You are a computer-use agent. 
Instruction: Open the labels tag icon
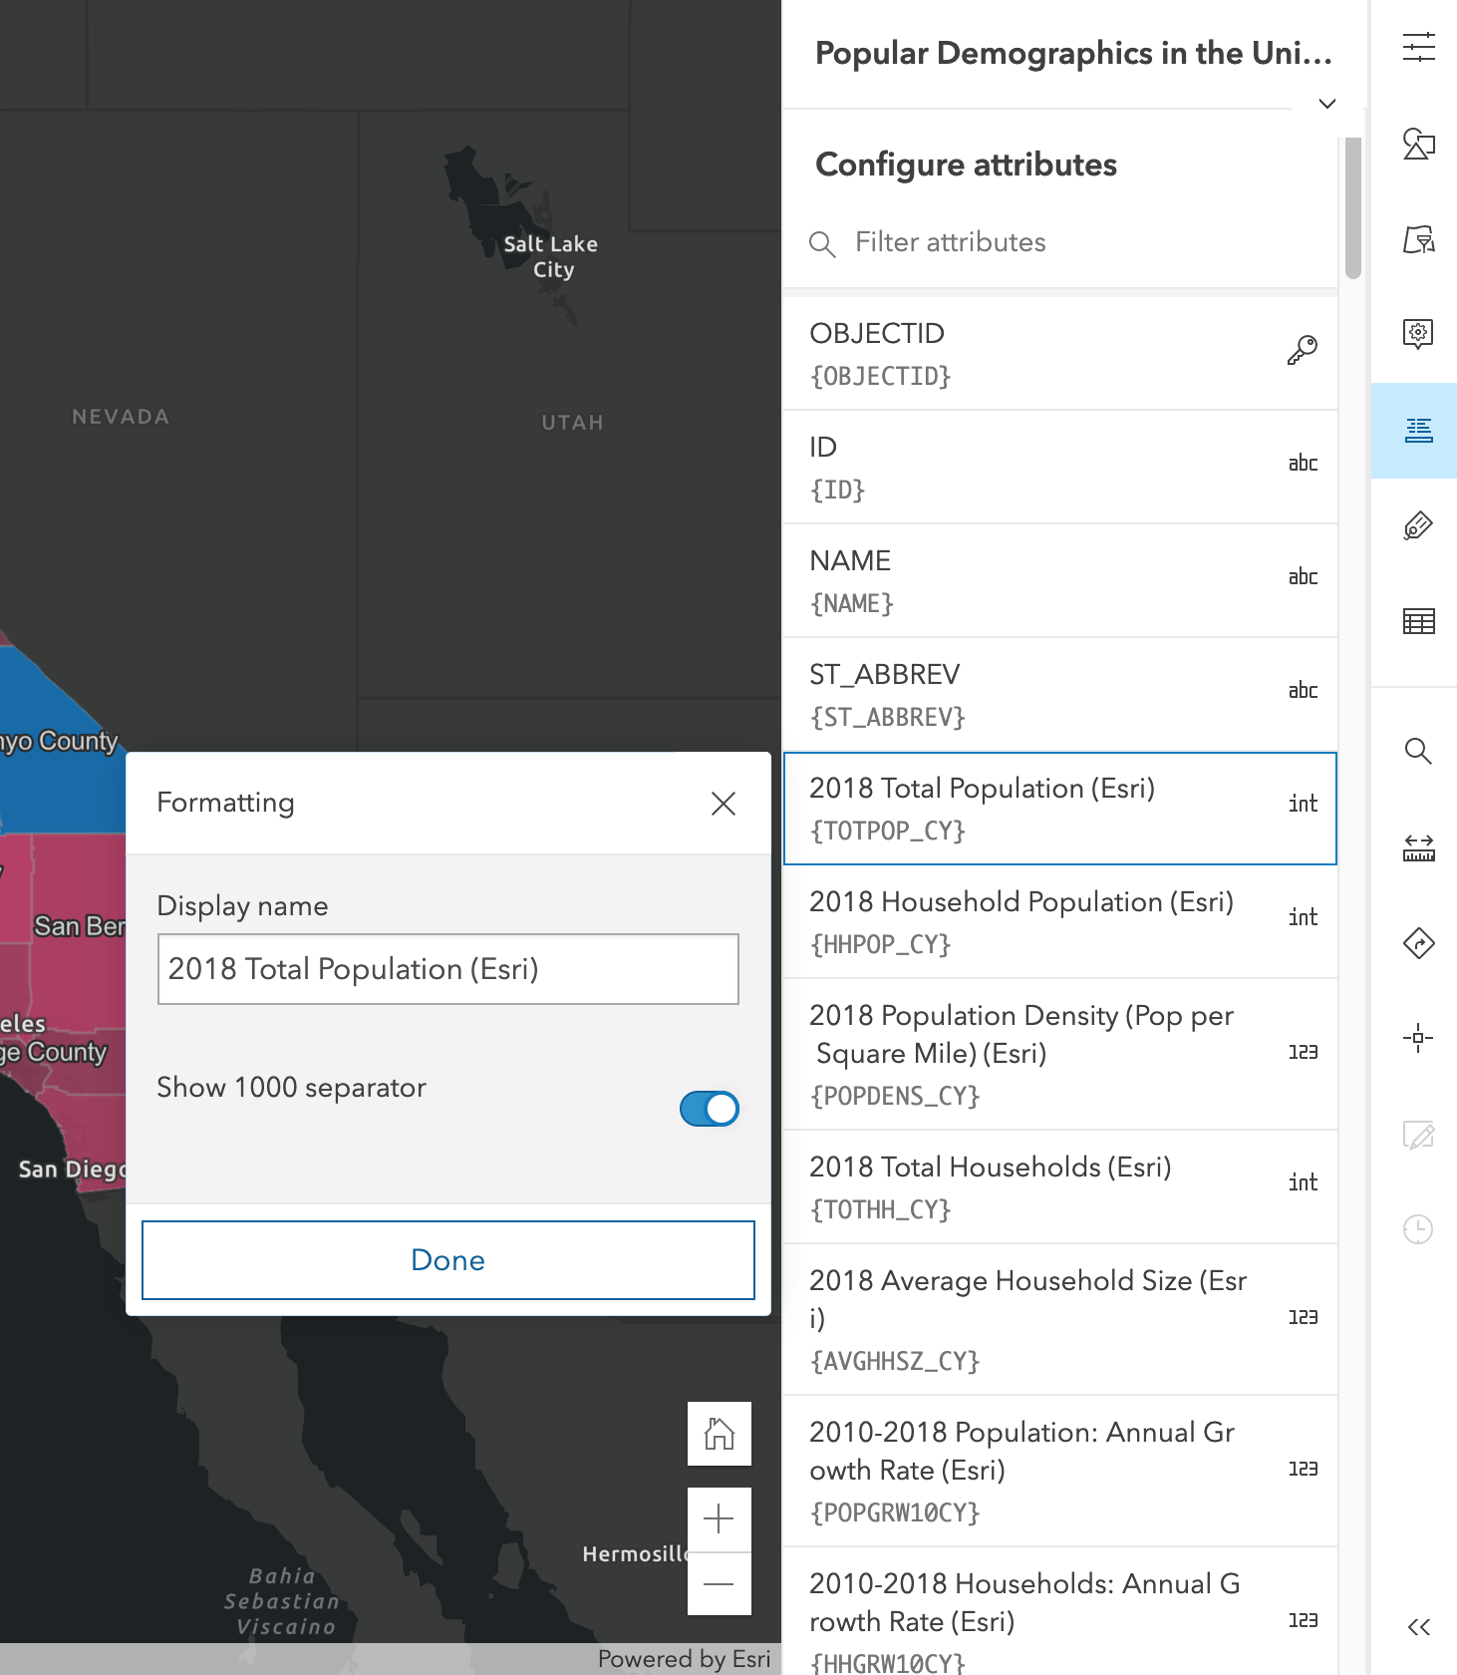coord(1418,525)
